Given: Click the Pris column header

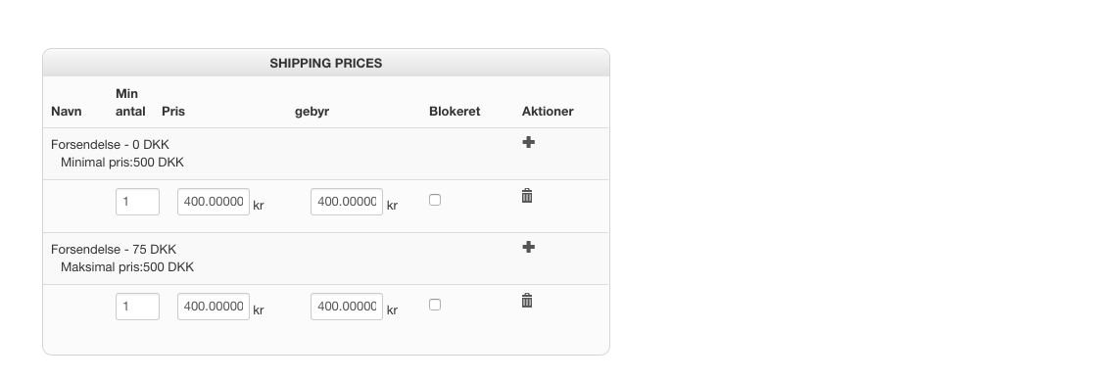Looking at the screenshot, I should (173, 112).
